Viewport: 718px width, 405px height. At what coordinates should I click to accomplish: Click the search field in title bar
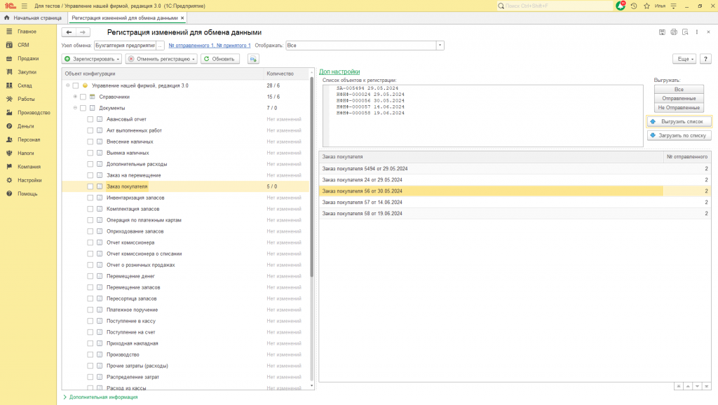click(x=554, y=6)
